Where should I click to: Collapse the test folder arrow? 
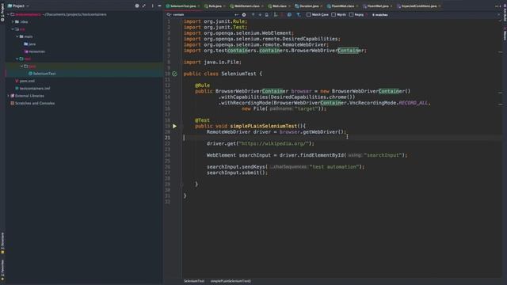coord(17,59)
